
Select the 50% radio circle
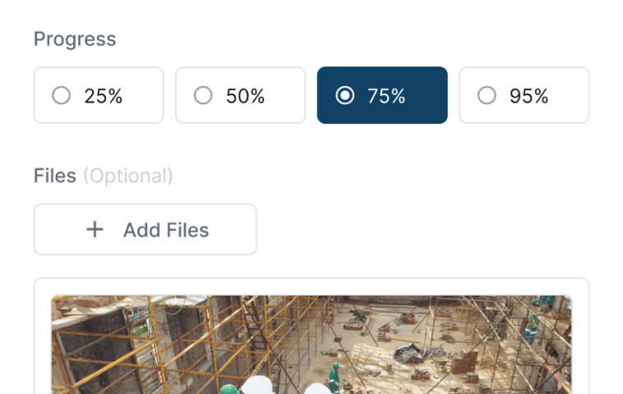pos(203,95)
